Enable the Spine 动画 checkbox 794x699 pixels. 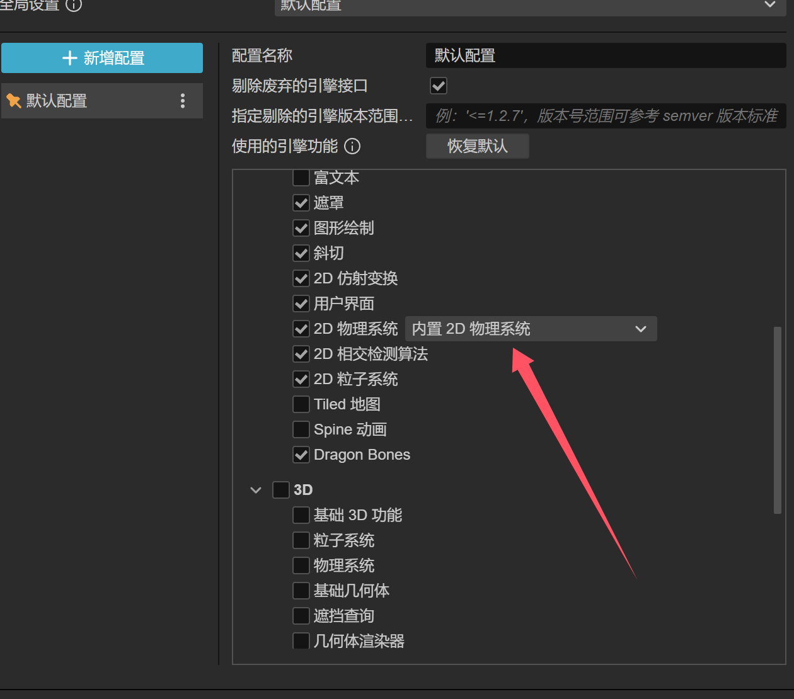[301, 429]
